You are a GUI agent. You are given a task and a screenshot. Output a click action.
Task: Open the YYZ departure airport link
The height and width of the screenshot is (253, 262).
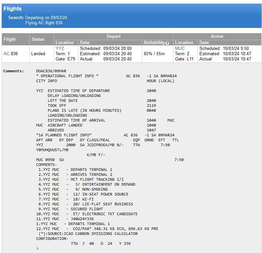[60, 48]
